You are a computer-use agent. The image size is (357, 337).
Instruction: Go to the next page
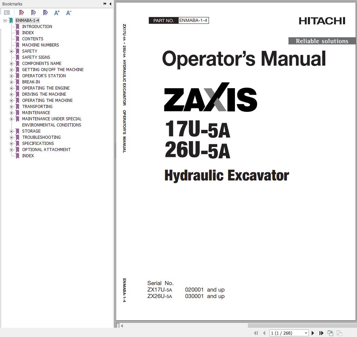point(313,333)
